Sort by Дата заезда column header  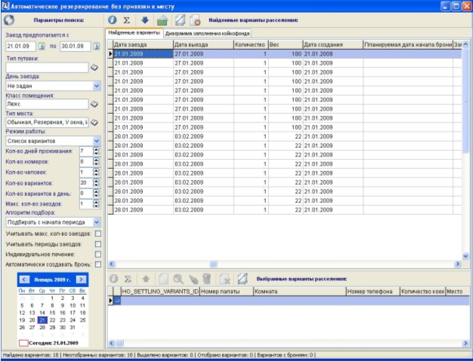click(x=144, y=44)
